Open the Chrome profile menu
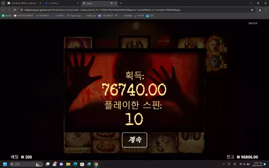 click(260, 10)
